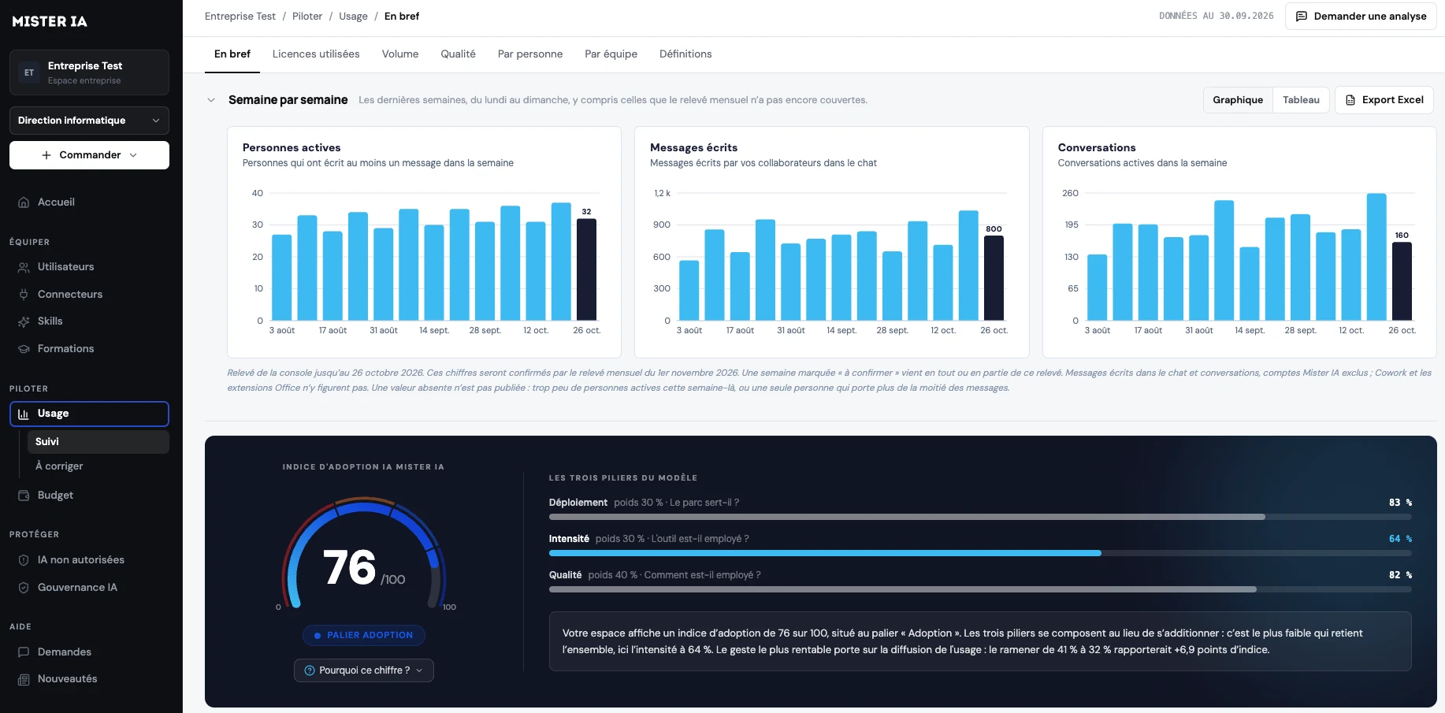Click Demander une analyse button
Viewport: 1445px width, 713px height.
coord(1361,17)
